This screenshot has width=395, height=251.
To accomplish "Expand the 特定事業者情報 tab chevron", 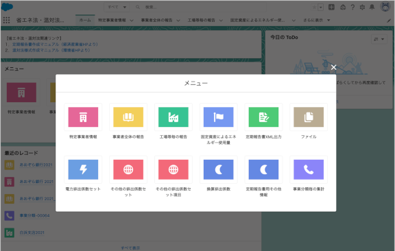I will click(132, 21).
